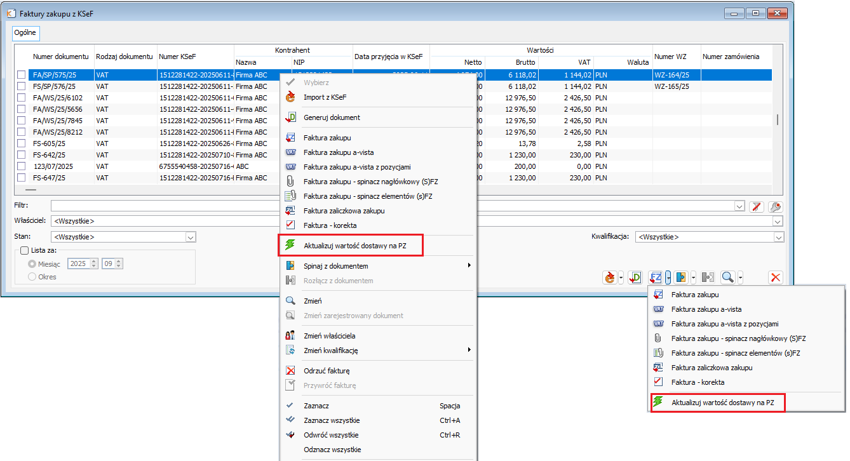Open the Stan dropdown list
Viewport: 850px width, 461px height.
pos(190,237)
